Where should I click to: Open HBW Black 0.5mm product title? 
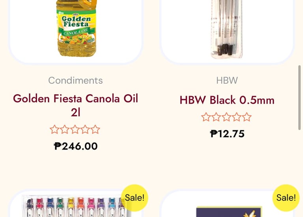[227, 100]
